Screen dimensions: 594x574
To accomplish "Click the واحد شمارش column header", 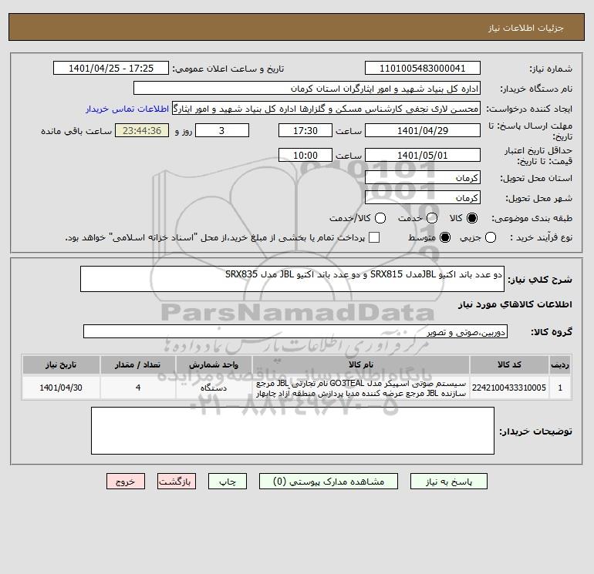I will [214, 364].
